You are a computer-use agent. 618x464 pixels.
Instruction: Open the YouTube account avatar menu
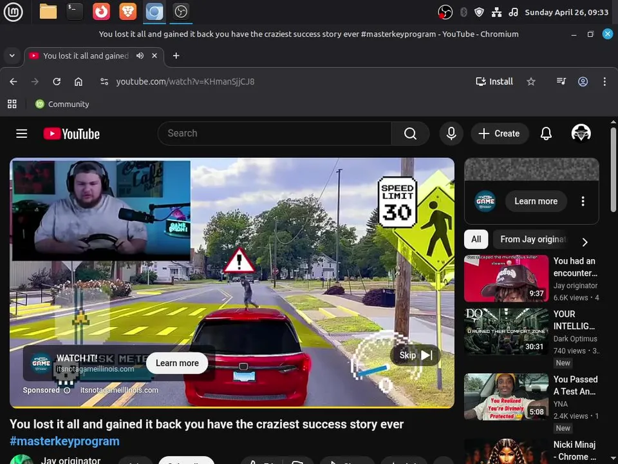click(581, 133)
